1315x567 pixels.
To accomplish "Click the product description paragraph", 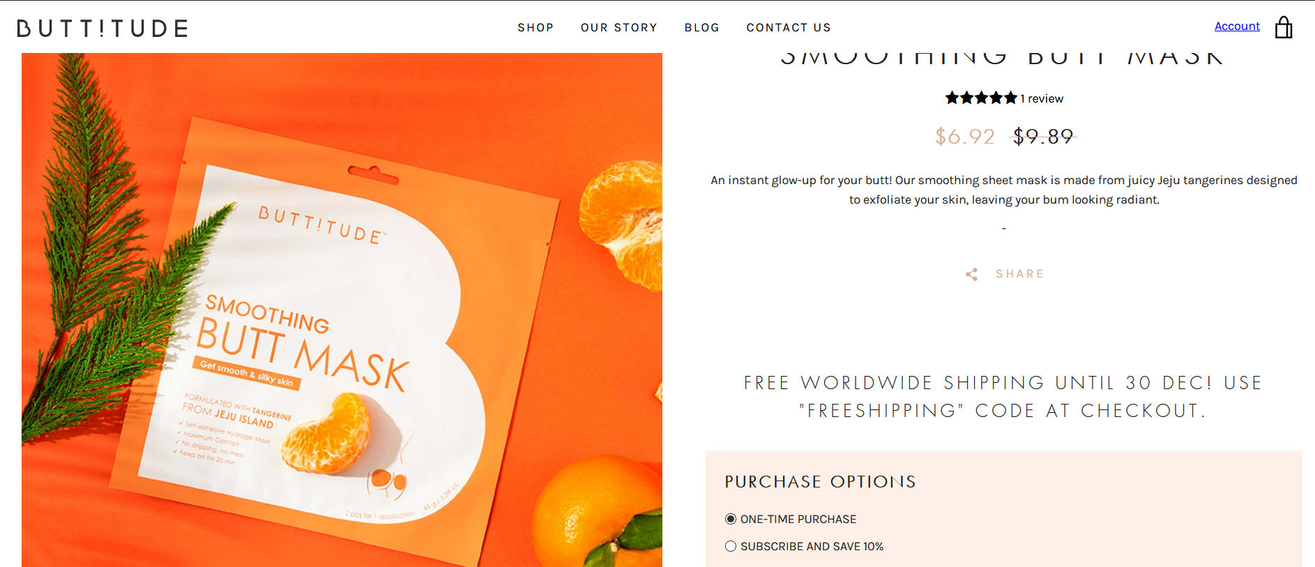I will coord(1004,190).
